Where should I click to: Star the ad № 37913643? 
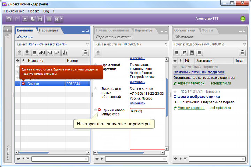[x=175, y=67]
